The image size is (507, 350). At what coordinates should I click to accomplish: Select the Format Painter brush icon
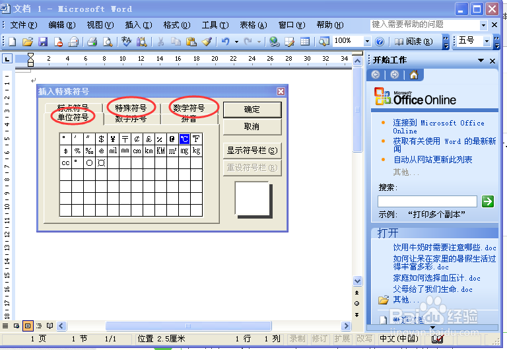pyautogui.click(x=207, y=42)
